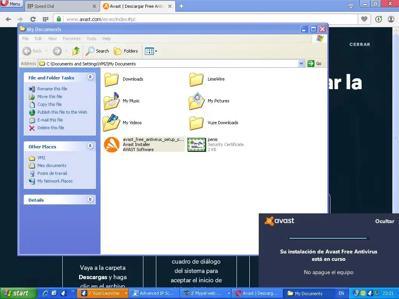Select the Vuze Downloads folder icon

click(x=196, y=123)
